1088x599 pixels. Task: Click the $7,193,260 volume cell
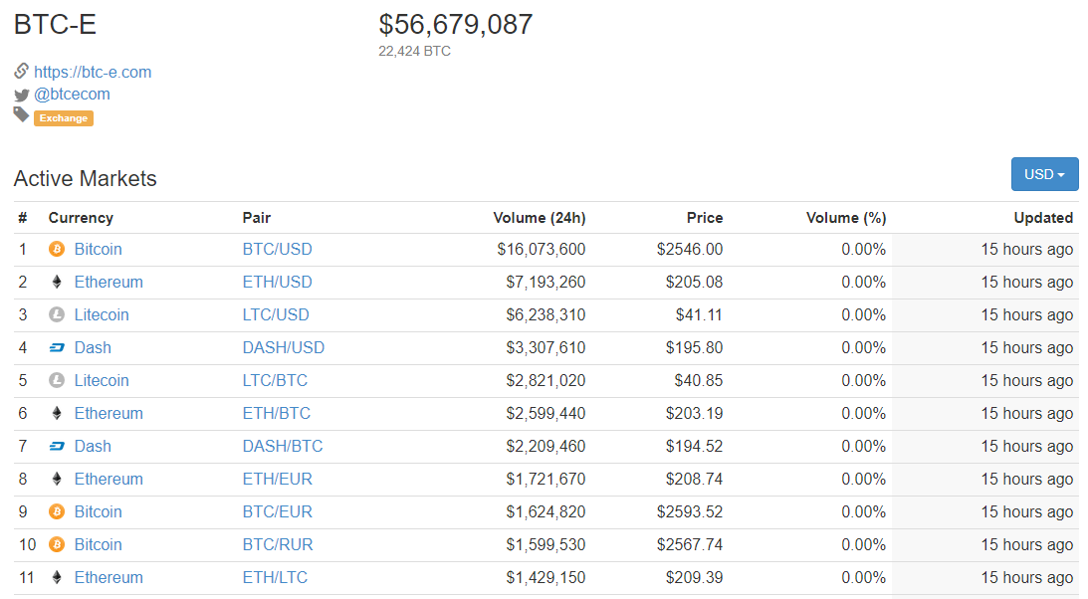click(x=545, y=283)
